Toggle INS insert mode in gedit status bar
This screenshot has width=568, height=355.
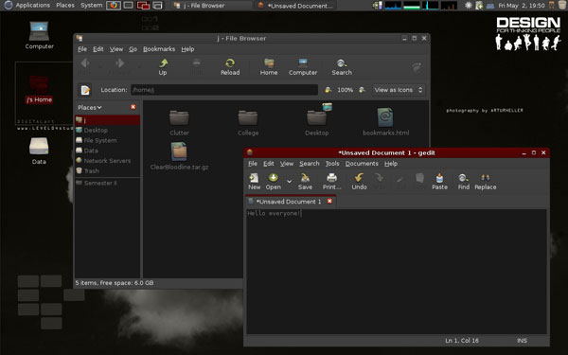coord(522,341)
